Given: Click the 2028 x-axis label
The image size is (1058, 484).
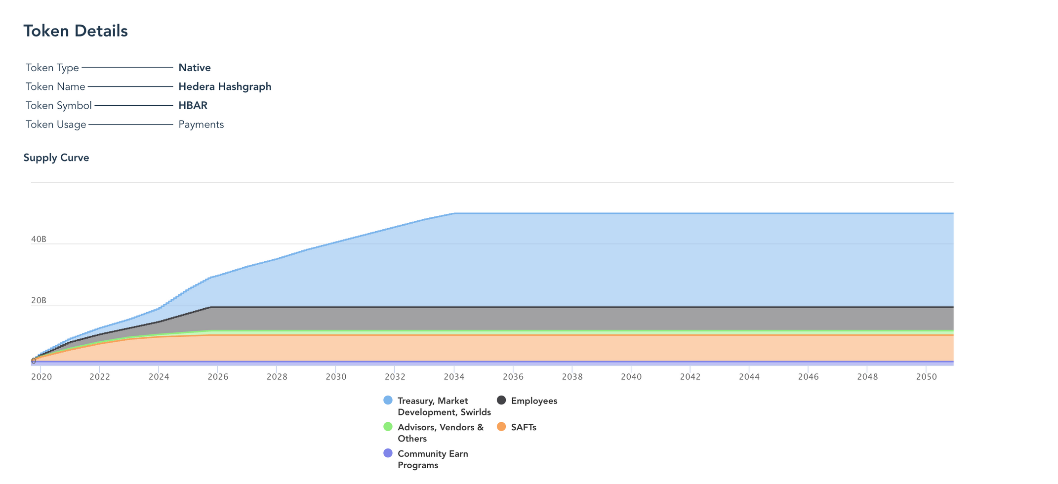Looking at the screenshot, I should pyautogui.click(x=277, y=377).
